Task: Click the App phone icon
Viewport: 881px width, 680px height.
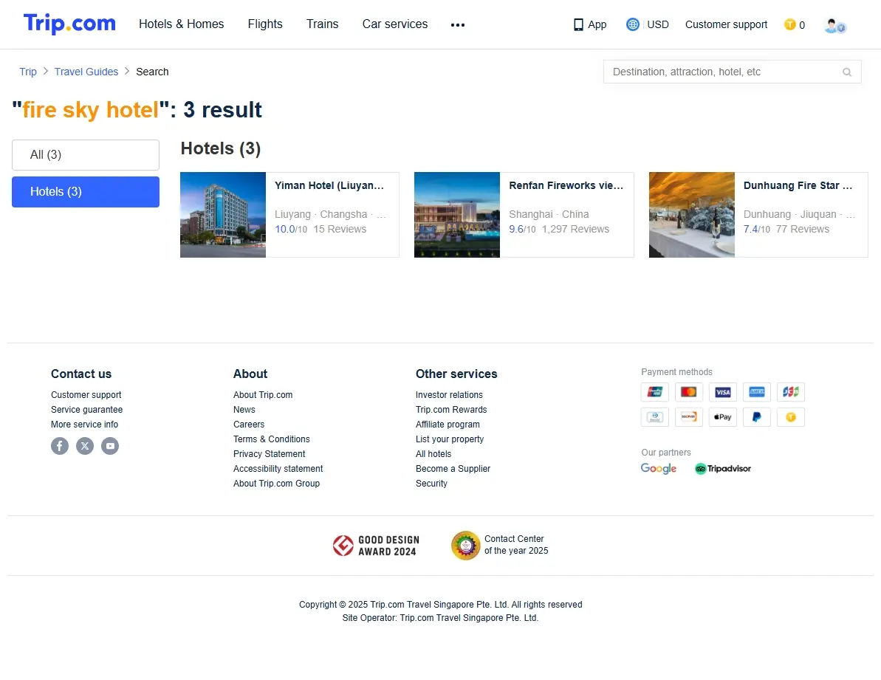Action: pyautogui.click(x=578, y=24)
